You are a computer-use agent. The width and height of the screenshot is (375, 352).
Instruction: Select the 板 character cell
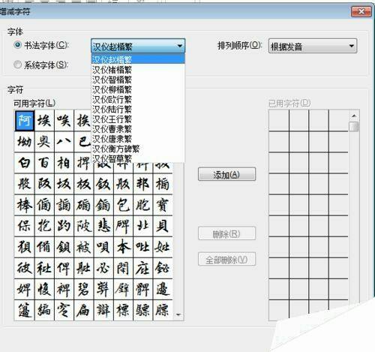coord(84,184)
